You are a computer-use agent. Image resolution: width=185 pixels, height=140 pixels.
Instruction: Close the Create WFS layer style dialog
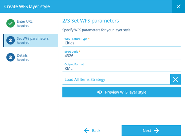tap(179, 7)
